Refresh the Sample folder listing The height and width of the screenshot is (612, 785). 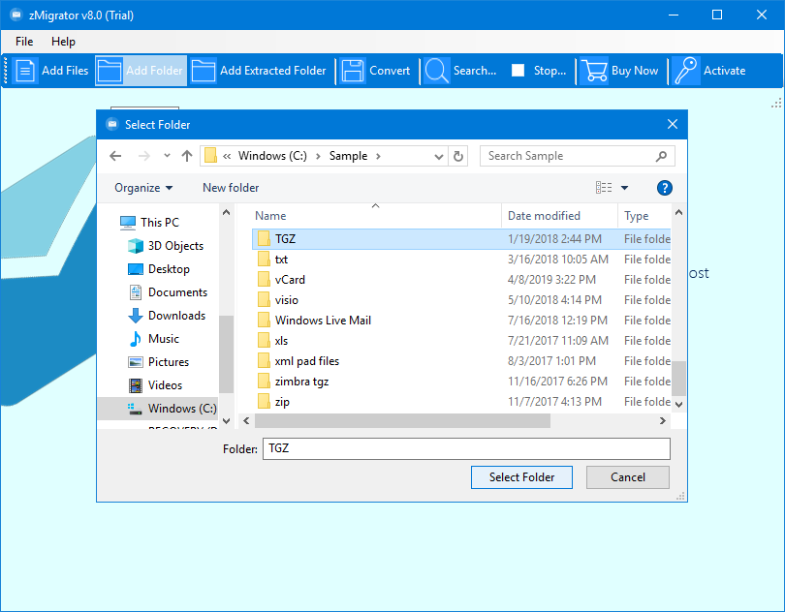pyautogui.click(x=458, y=156)
